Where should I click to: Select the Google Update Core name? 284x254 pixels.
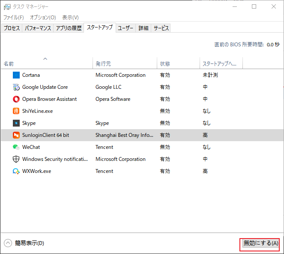pyautogui.click(x=45, y=87)
